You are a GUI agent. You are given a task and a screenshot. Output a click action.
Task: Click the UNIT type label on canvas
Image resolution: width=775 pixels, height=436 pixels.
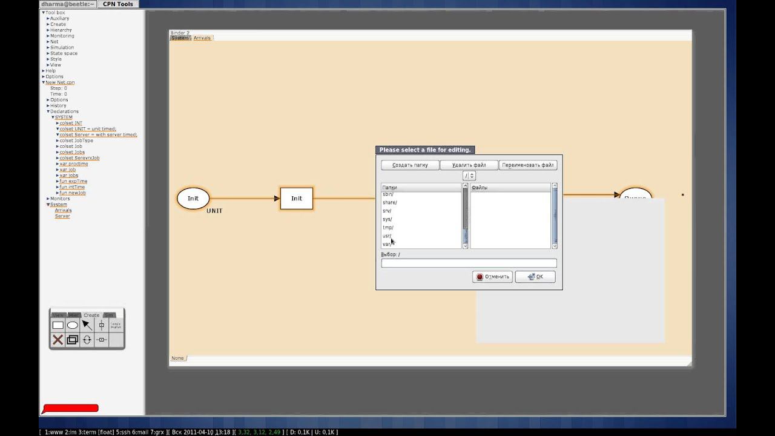coord(214,211)
